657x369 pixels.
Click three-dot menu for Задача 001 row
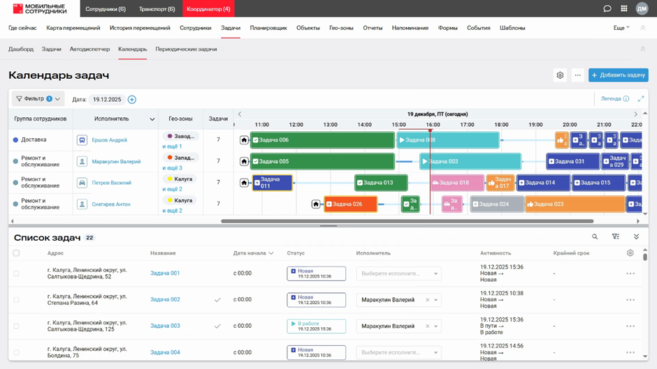(x=630, y=273)
